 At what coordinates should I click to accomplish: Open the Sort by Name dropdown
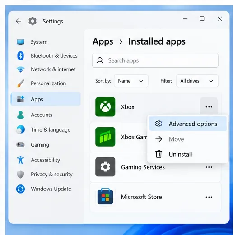pyautogui.click(x=131, y=81)
